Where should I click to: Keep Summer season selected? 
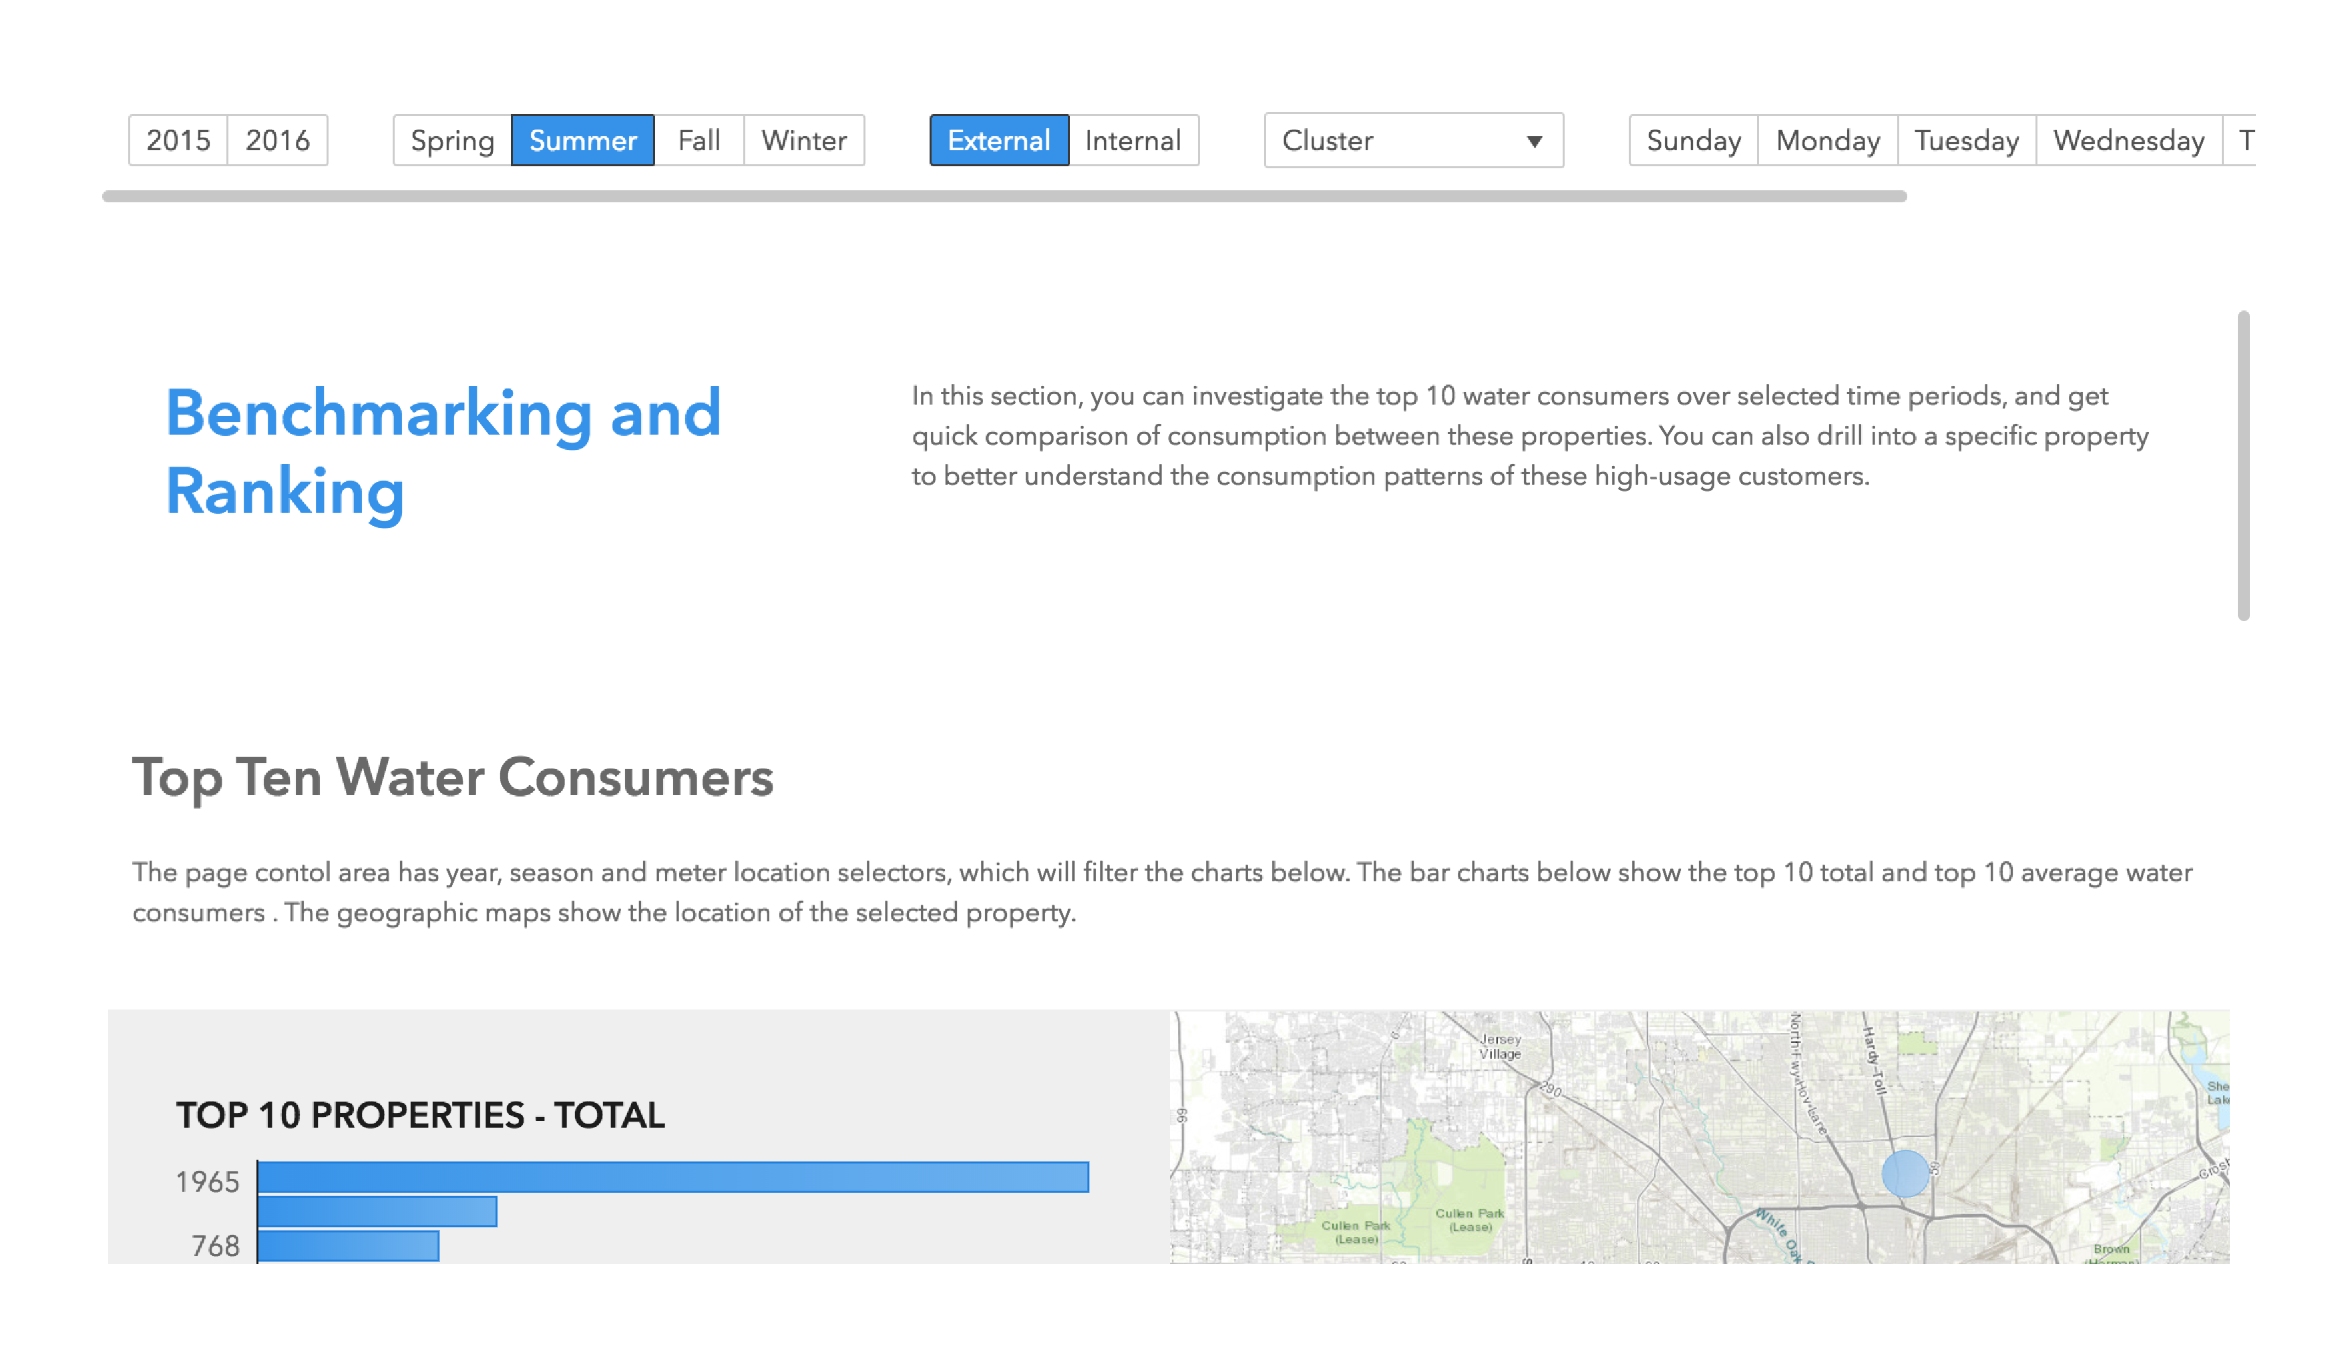point(582,141)
